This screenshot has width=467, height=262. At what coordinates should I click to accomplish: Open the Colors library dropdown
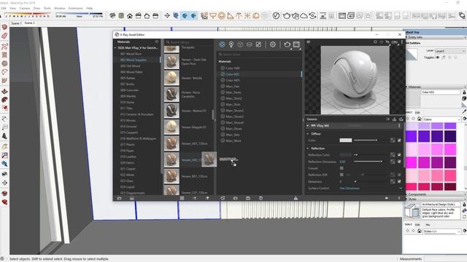point(442,119)
